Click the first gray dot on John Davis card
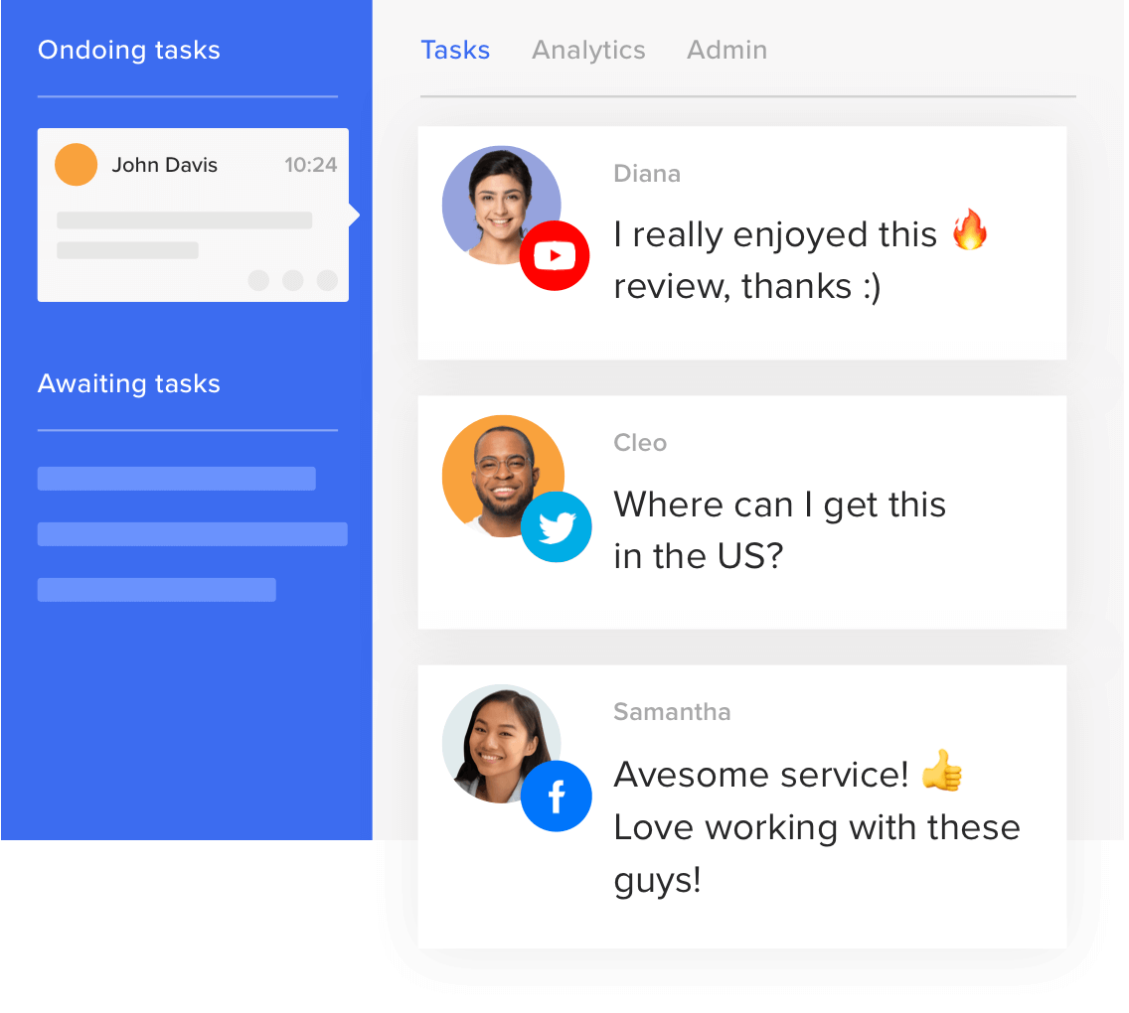The image size is (1129, 1013). click(x=258, y=280)
